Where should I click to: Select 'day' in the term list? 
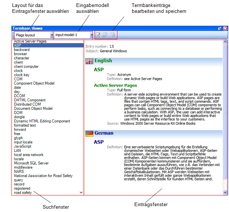coord(17,92)
